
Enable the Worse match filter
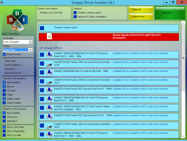click(x=4, y=103)
